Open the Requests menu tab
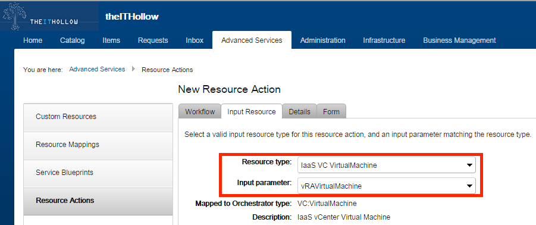 point(153,40)
